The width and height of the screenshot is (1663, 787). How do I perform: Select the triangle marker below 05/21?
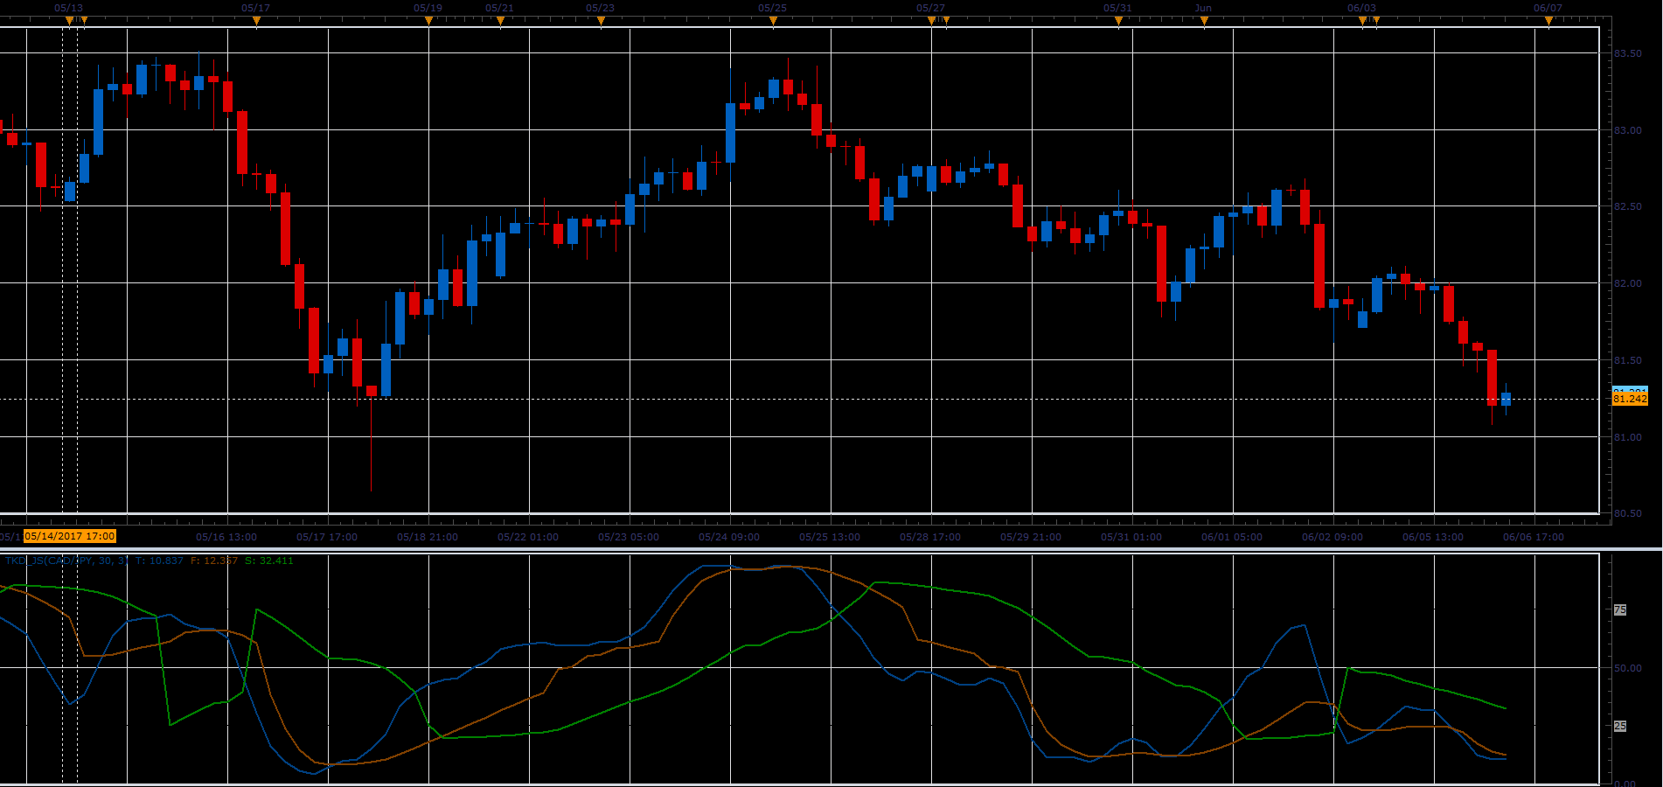pyautogui.click(x=500, y=22)
